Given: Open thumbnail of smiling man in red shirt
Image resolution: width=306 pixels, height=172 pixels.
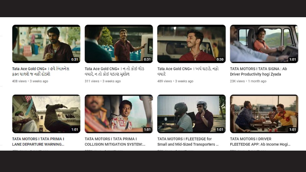Looking at the screenshot, I should (x=192, y=44).
